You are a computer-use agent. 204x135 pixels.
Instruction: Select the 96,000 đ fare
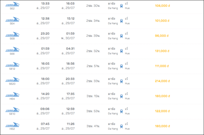click(162, 36)
